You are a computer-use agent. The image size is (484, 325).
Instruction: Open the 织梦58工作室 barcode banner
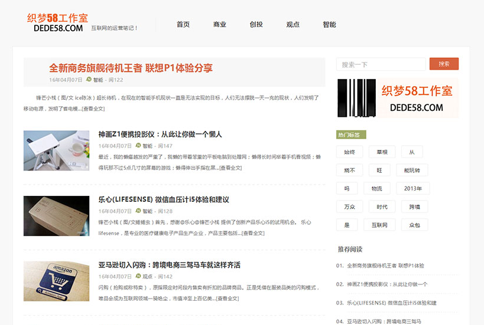coord(398,98)
